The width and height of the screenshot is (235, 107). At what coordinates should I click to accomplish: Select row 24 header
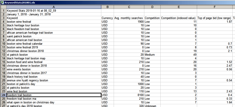click(x=4, y=95)
